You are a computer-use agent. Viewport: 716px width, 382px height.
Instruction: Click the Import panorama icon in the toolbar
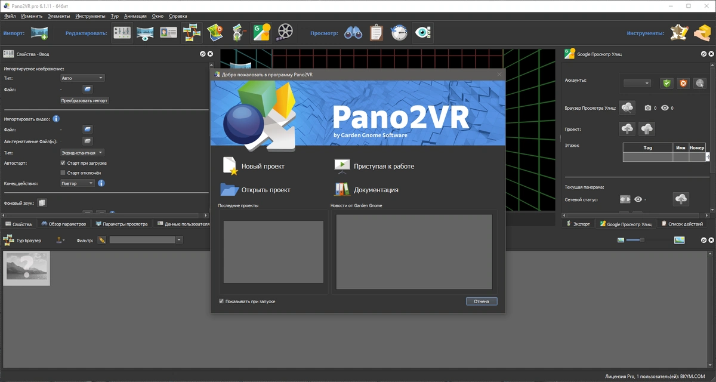pyautogui.click(x=39, y=33)
